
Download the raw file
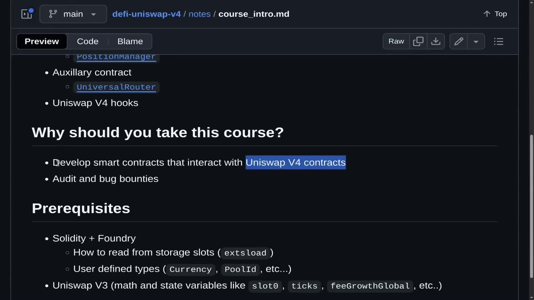pyautogui.click(x=436, y=41)
